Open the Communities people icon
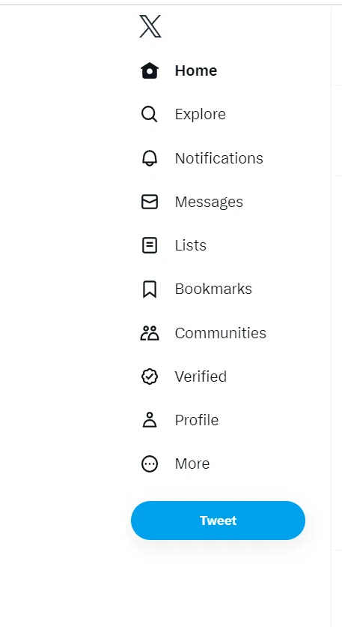 (x=150, y=333)
